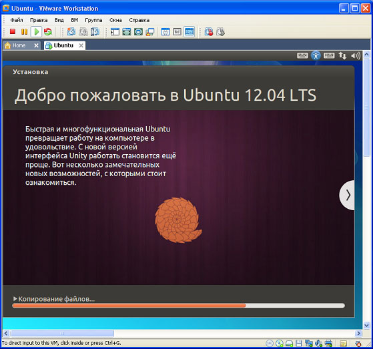Click the green Power On play icon
The image size is (373, 349).
pyautogui.click(x=37, y=31)
